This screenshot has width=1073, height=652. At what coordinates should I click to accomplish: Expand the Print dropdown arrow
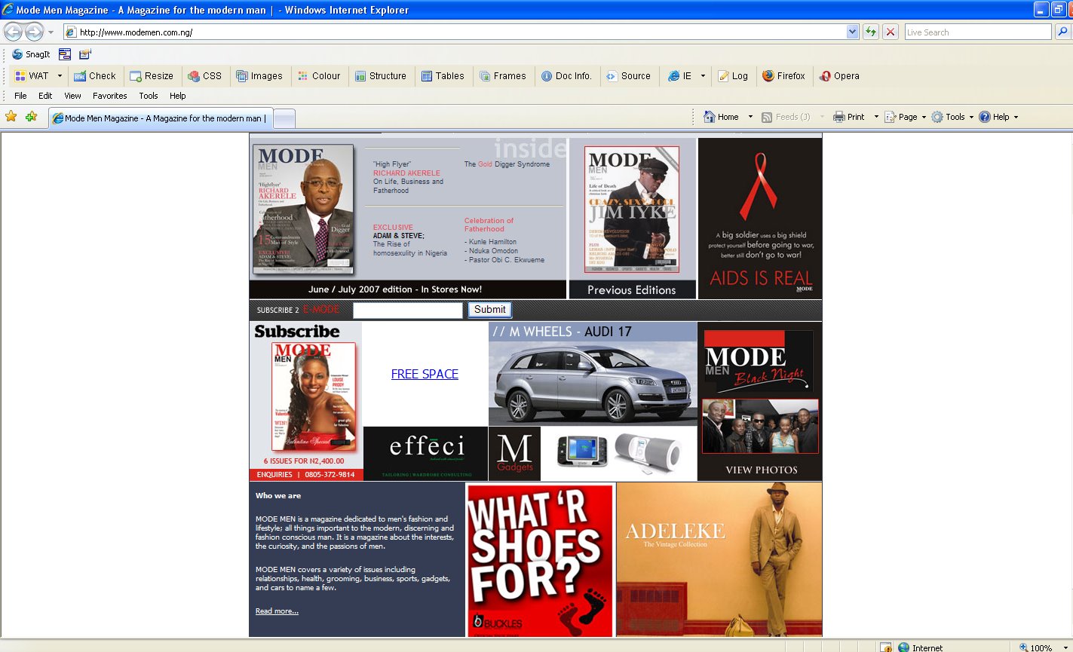[876, 117]
